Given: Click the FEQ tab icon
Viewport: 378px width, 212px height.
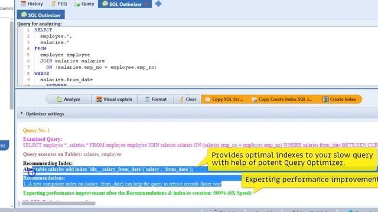Looking at the screenshot, I should (53, 4).
